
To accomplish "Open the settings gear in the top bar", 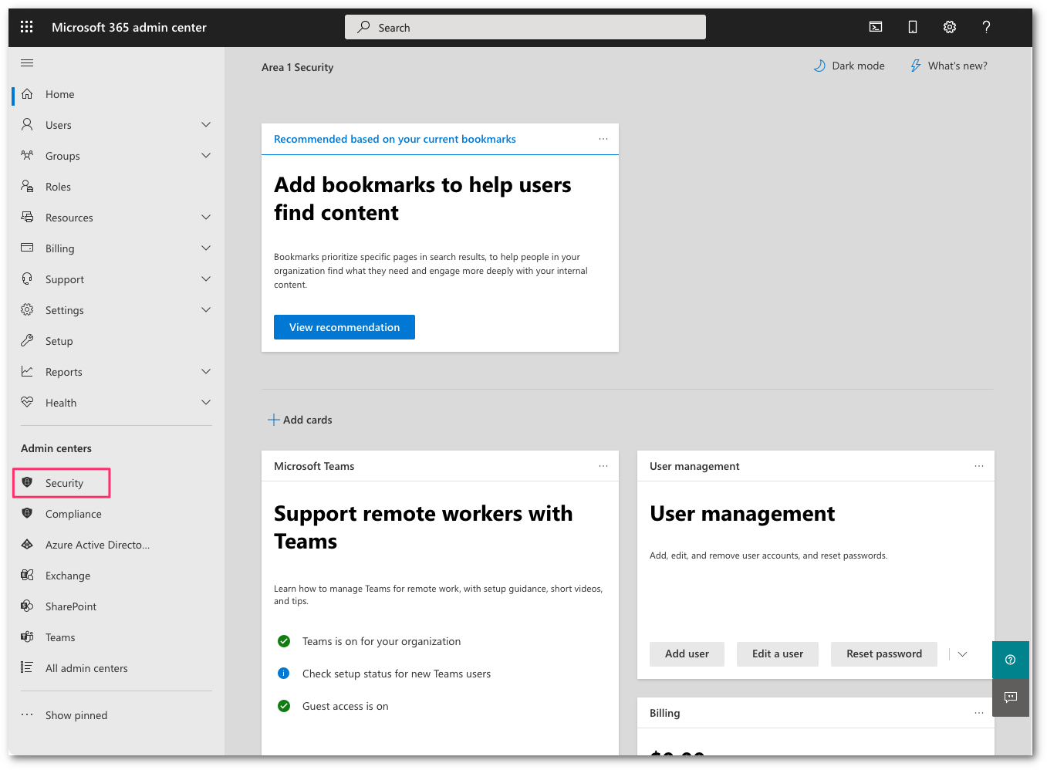I will coord(949,26).
